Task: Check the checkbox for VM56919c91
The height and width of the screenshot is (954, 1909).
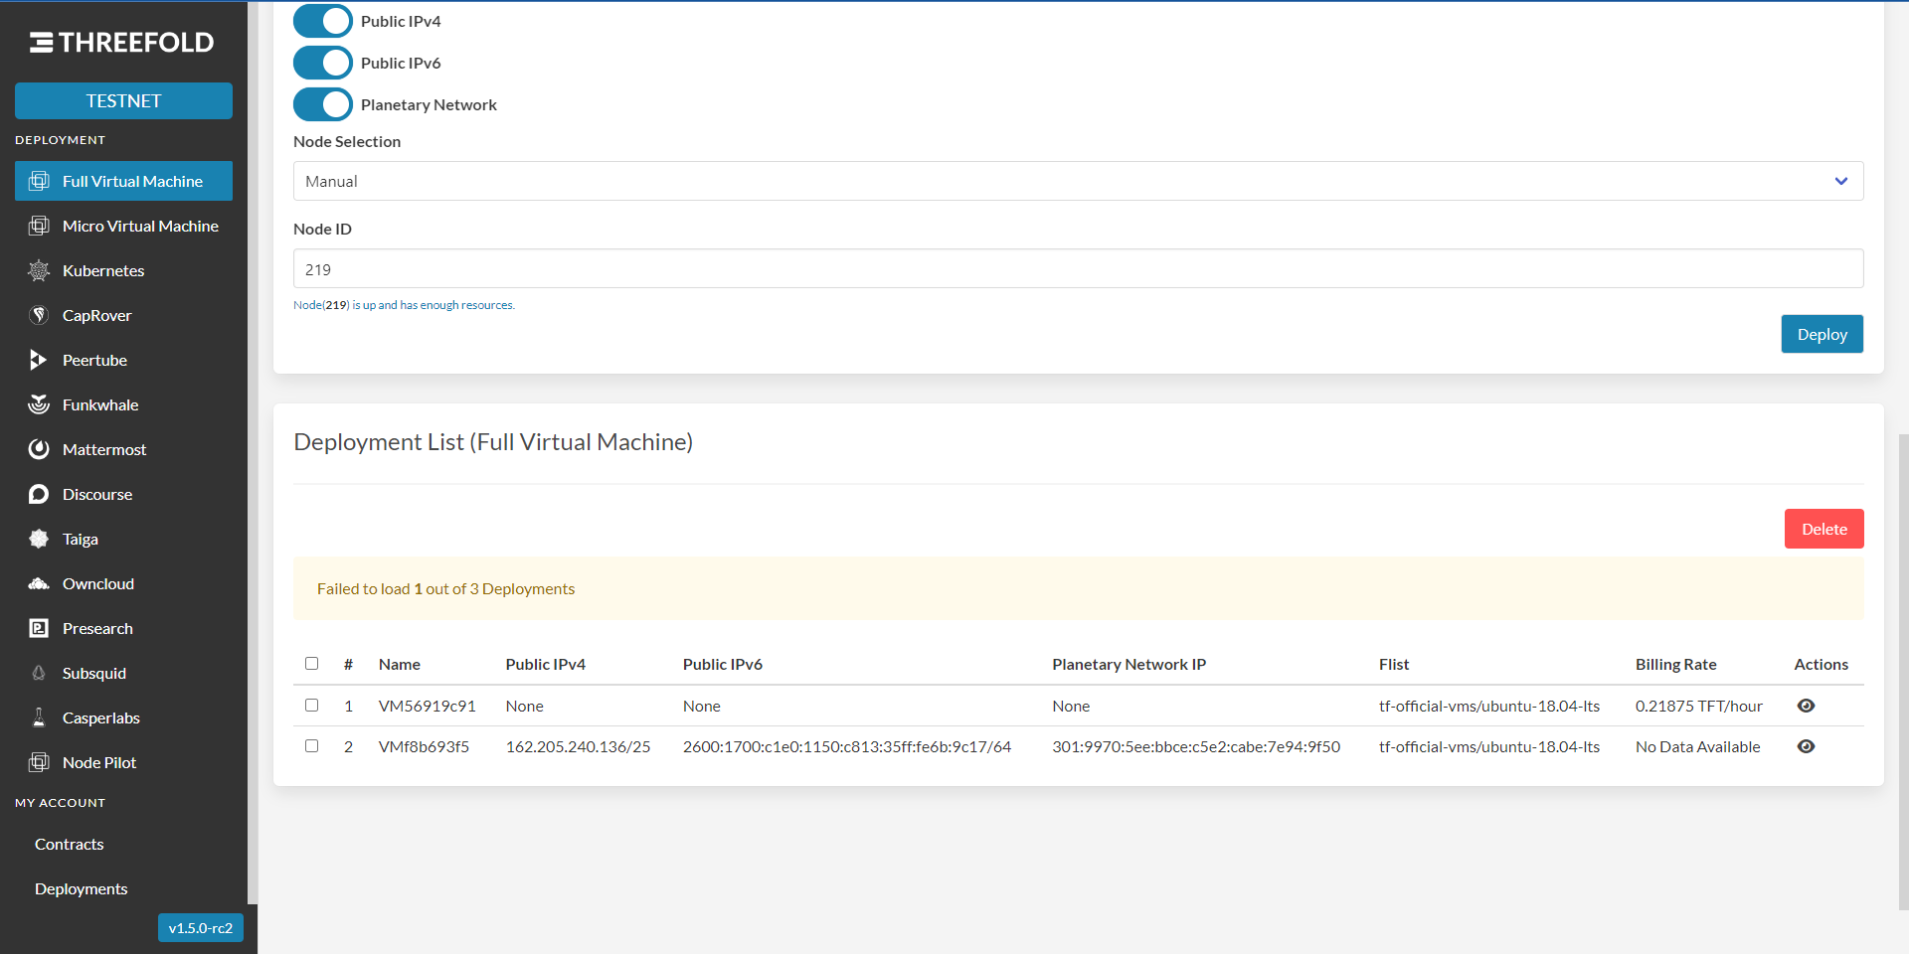Action: point(311,706)
